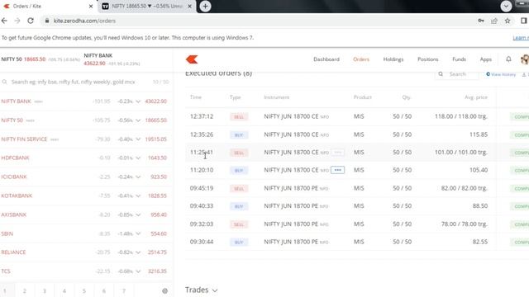Viewport: 529px width, 297px height.
Task: Click the TCS instrument in the watchlist
Action: pos(6,271)
